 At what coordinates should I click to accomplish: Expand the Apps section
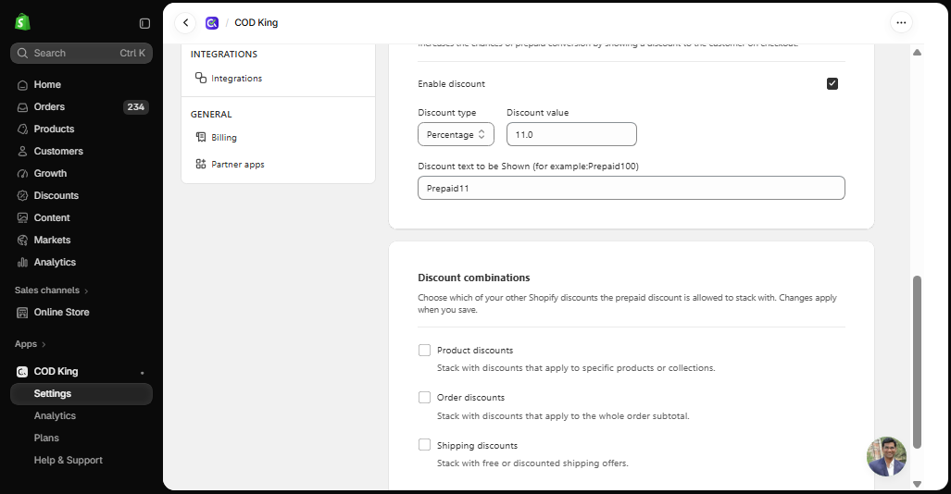point(31,344)
